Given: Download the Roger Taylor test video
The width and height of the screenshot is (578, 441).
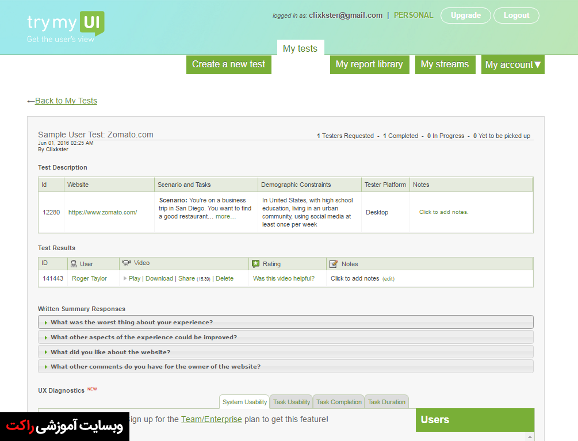Looking at the screenshot, I should tap(159, 278).
